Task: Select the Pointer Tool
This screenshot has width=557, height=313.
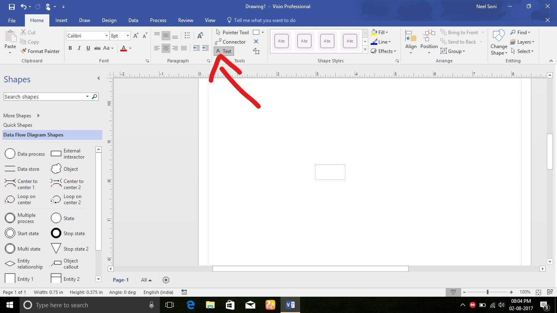Action: tap(232, 32)
